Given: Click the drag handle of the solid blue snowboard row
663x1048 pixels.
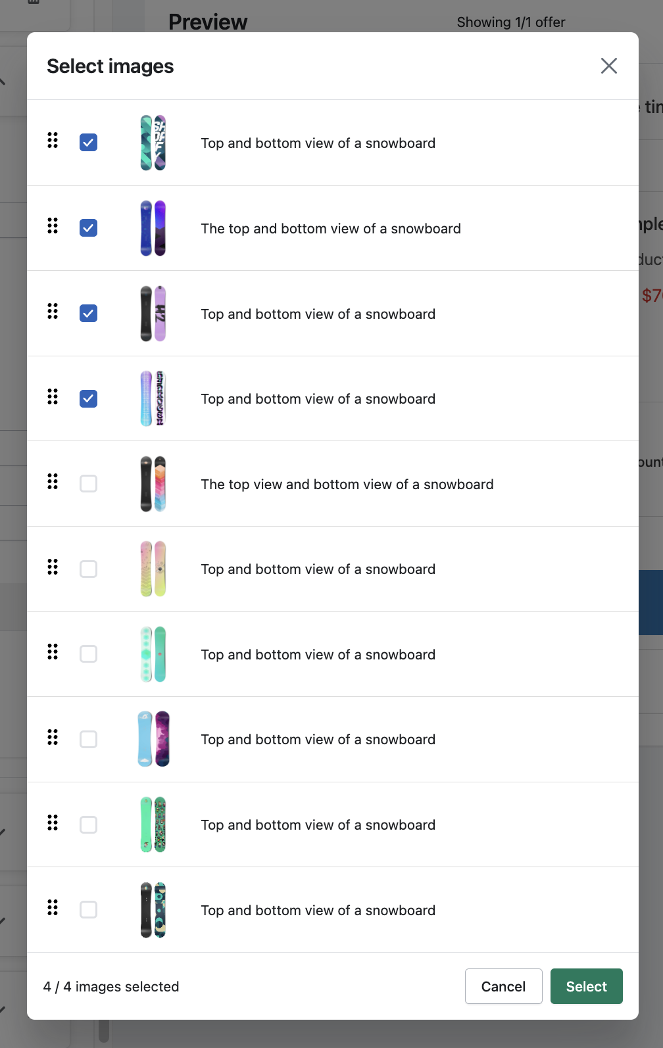Looking at the screenshot, I should [53, 226].
